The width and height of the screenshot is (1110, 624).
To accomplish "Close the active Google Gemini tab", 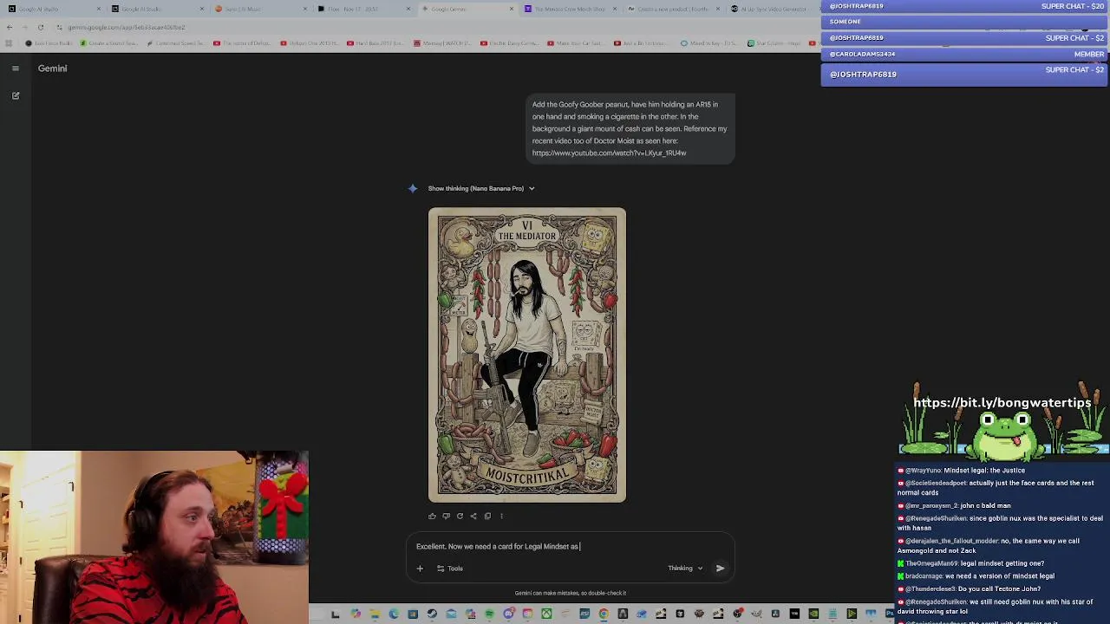I will (510, 9).
